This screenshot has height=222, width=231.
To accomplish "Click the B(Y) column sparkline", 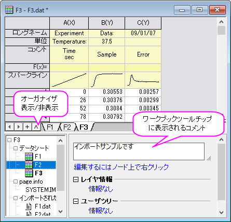I will (x=107, y=80).
